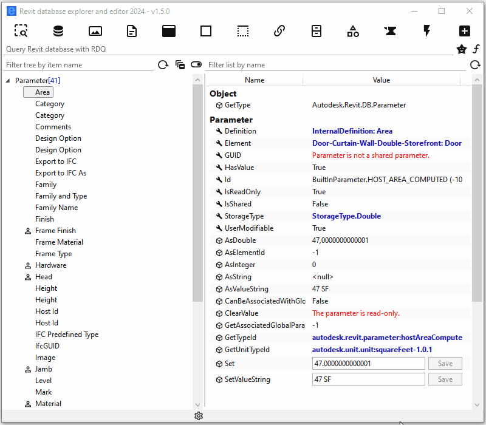Click the document snoop icon

(132, 31)
